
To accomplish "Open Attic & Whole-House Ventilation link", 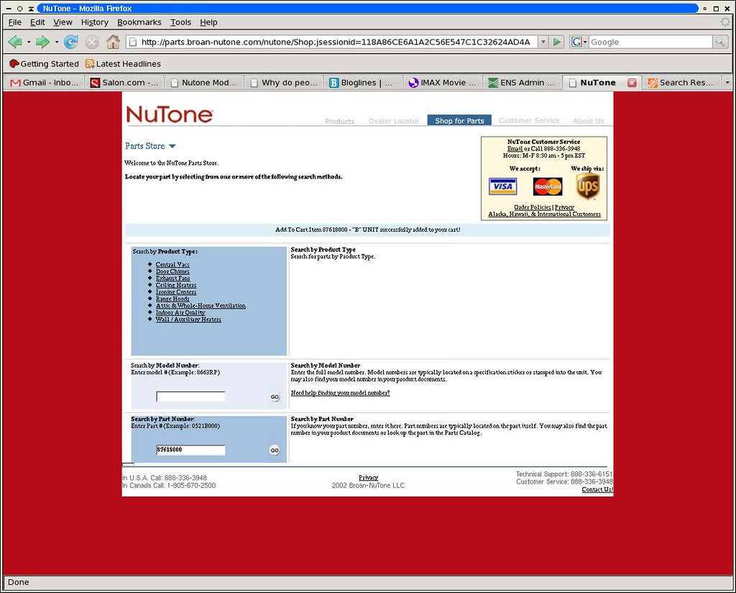I will pyautogui.click(x=201, y=305).
